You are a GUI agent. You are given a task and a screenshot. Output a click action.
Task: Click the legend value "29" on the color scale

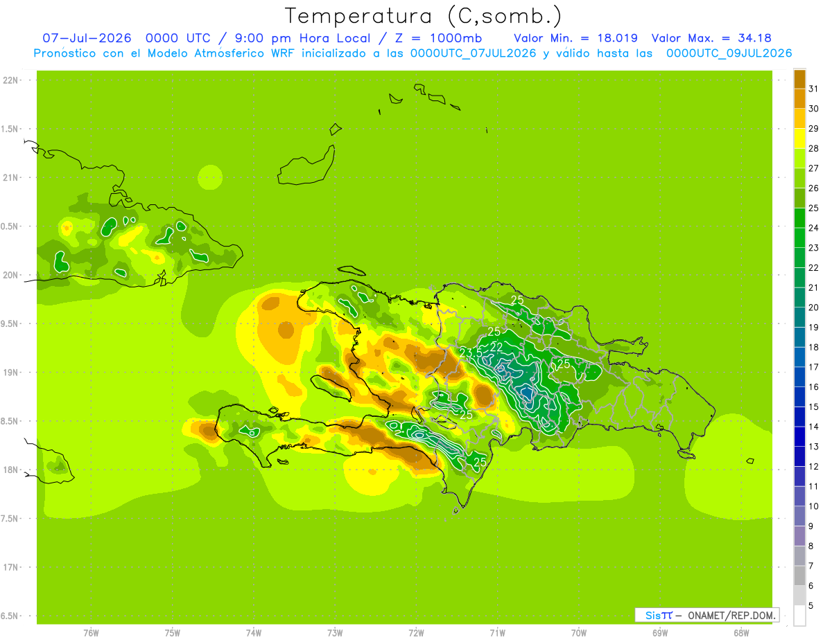(x=813, y=129)
